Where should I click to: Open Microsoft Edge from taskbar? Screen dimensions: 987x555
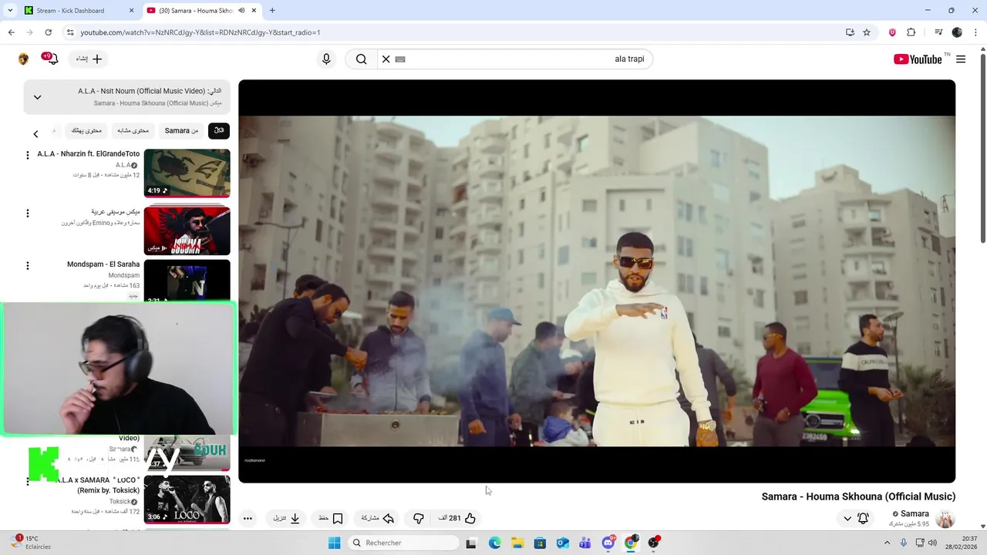(494, 543)
